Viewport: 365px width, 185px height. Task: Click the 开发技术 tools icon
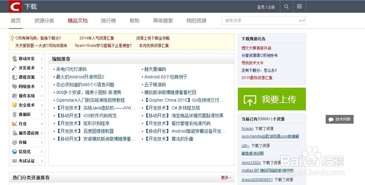[15, 68]
